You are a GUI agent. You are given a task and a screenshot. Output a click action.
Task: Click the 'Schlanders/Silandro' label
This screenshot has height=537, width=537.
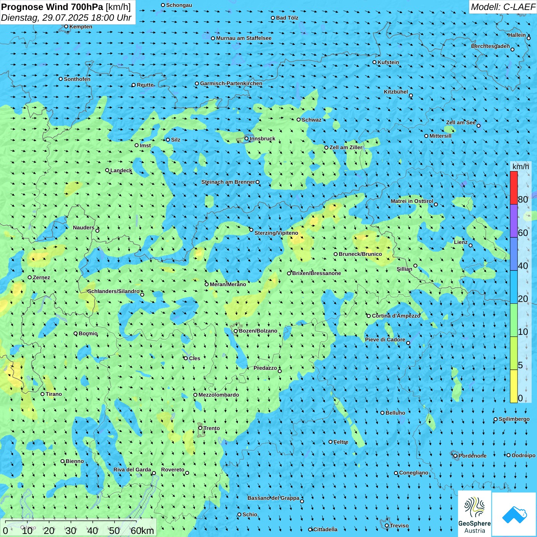[x=114, y=291]
